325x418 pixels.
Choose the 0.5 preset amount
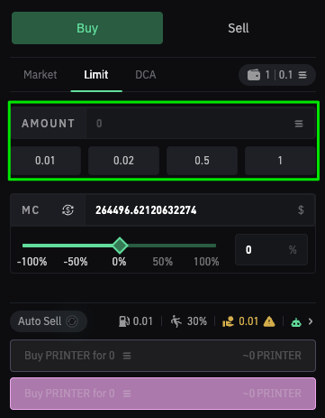click(x=202, y=161)
